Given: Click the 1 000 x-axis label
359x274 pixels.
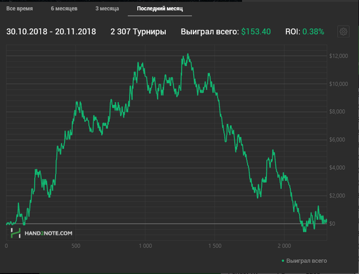Looking at the screenshot, I should click(x=145, y=246).
